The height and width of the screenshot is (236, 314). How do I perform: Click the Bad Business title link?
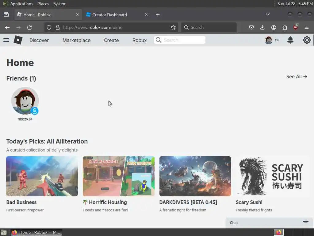coord(21,202)
